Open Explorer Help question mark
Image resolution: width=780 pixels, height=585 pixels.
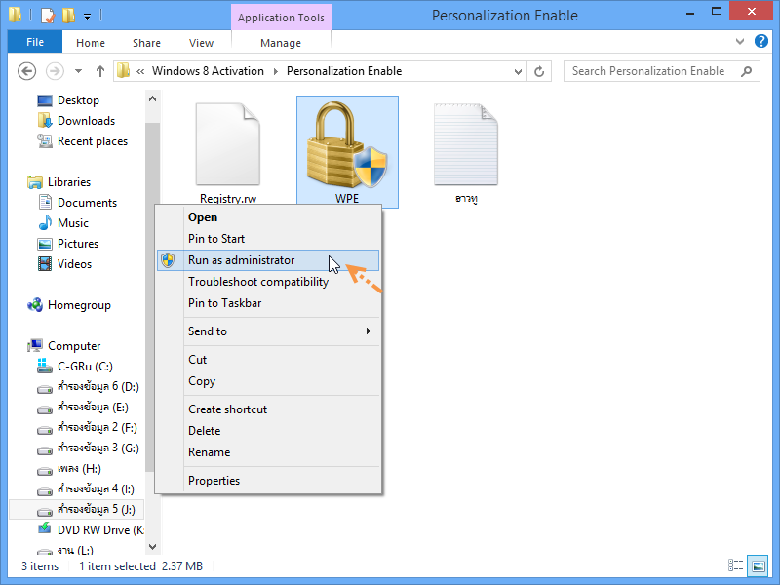click(761, 41)
